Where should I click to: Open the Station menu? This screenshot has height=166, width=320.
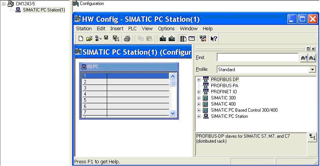pos(84,28)
